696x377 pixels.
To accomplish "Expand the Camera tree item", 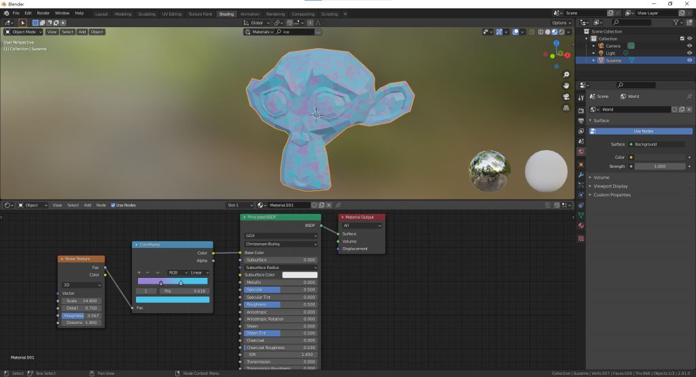I will (594, 46).
